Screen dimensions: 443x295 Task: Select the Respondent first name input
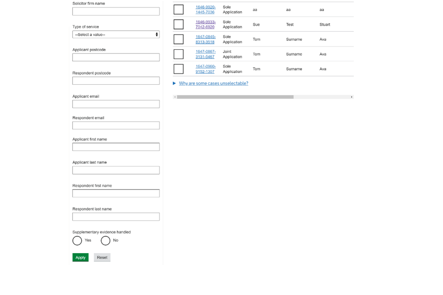[x=116, y=194]
